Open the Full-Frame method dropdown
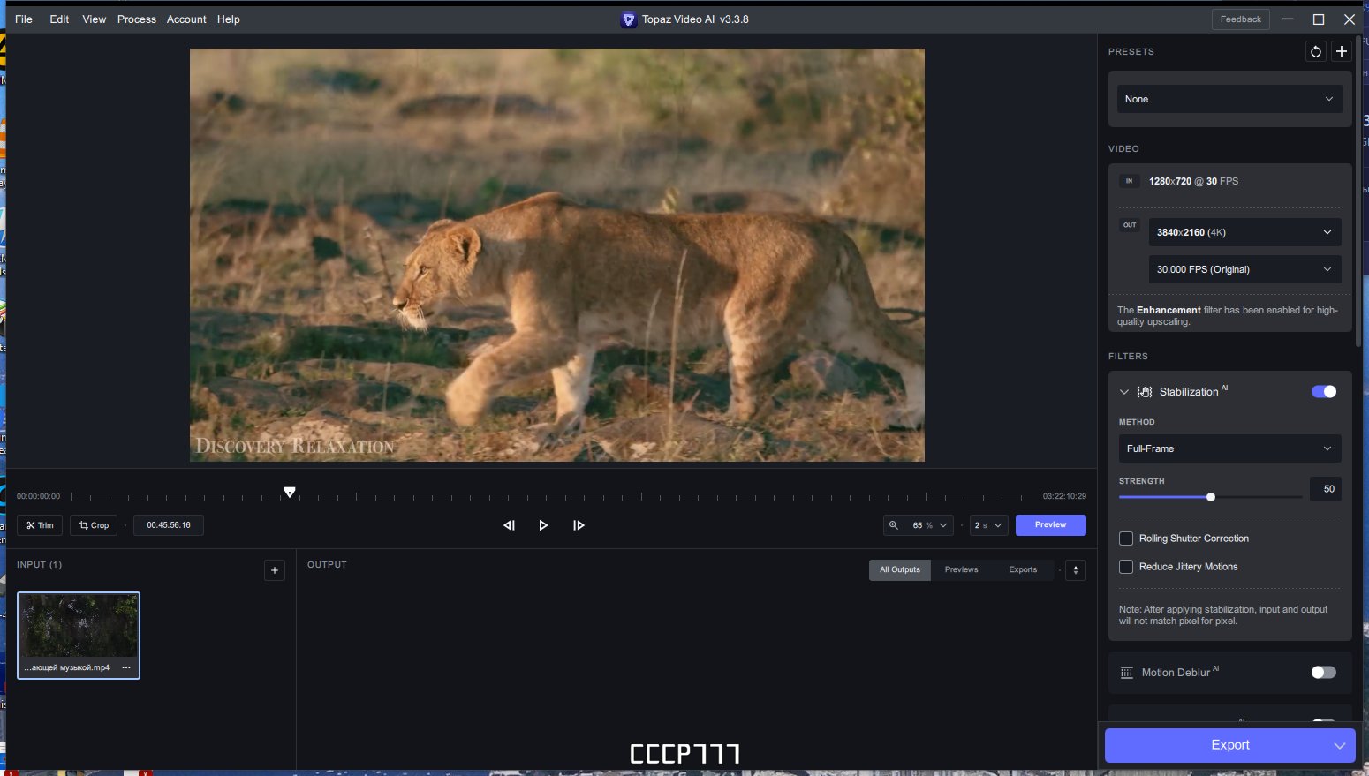The width and height of the screenshot is (1369, 776). [x=1229, y=448]
